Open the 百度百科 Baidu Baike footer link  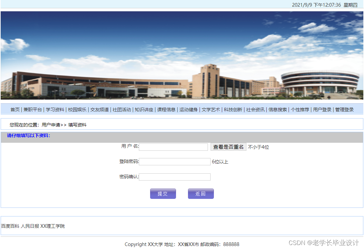[x=10, y=226]
